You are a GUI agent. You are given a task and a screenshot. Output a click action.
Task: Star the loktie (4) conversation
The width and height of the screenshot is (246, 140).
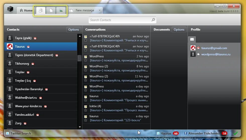(x=86, y=110)
